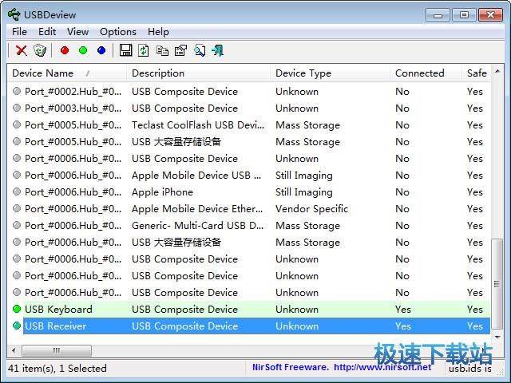Click the copy selected items icon
Screen dimensions: 511x383
[162, 50]
